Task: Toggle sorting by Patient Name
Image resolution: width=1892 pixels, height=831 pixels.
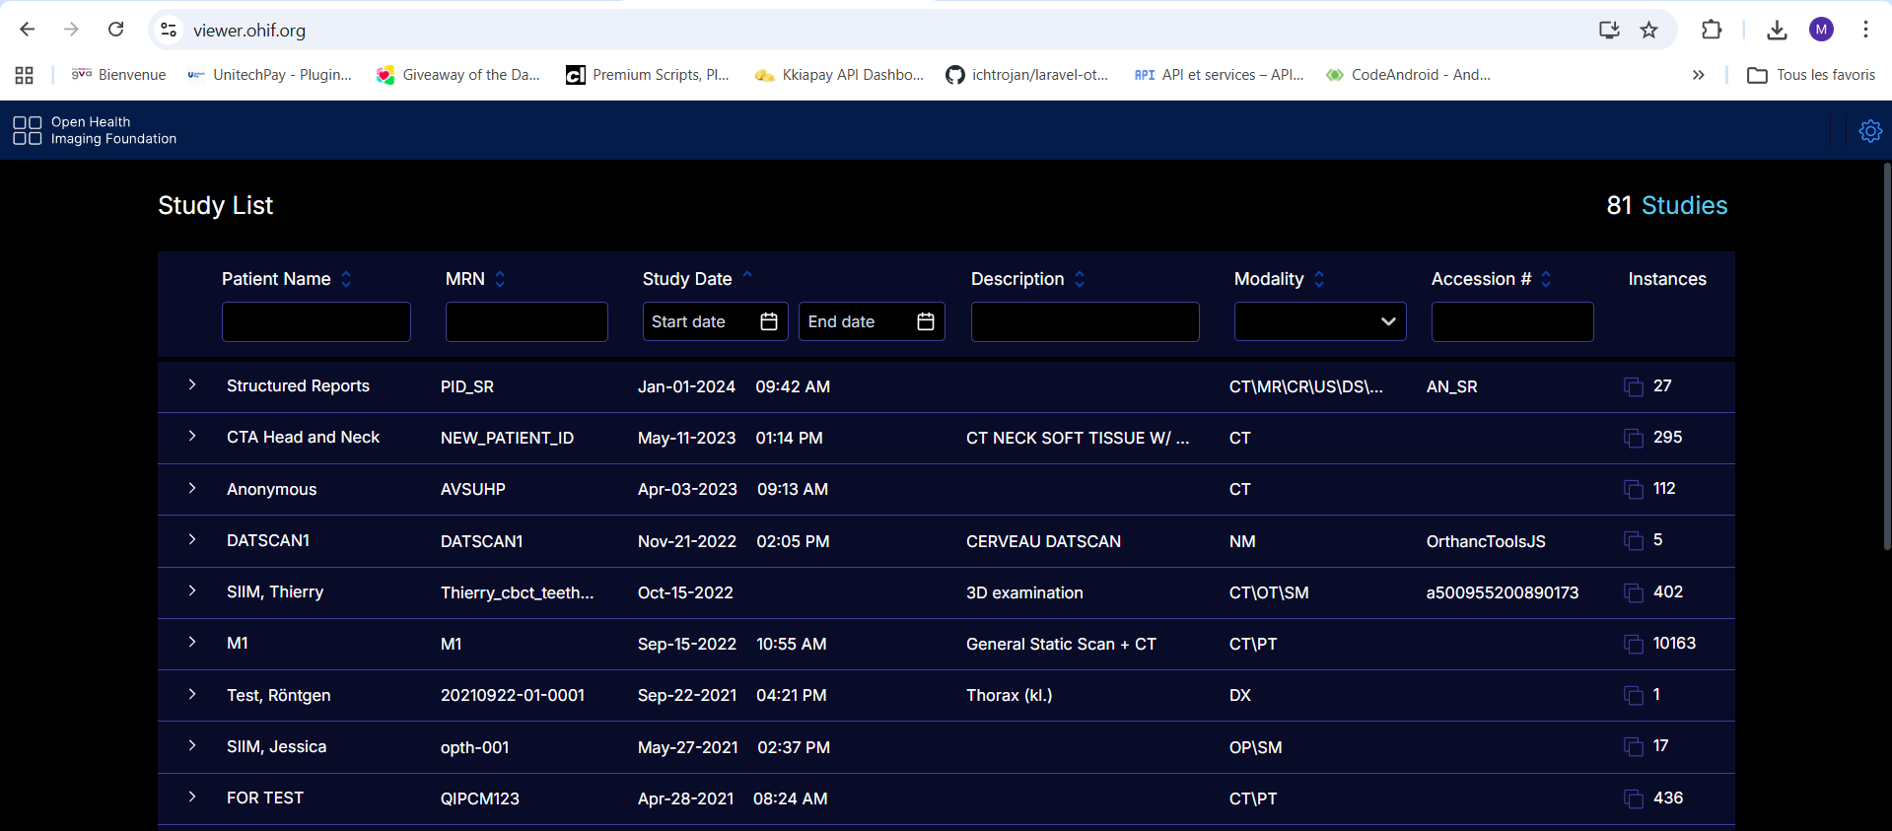Action: coord(346,279)
